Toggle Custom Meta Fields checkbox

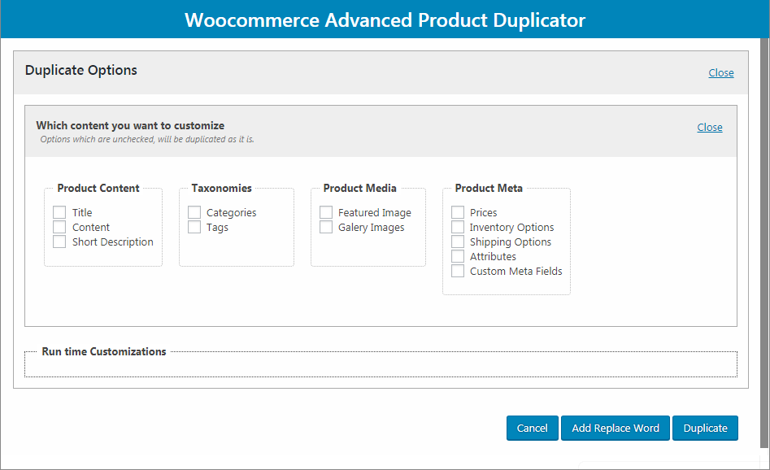[458, 271]
